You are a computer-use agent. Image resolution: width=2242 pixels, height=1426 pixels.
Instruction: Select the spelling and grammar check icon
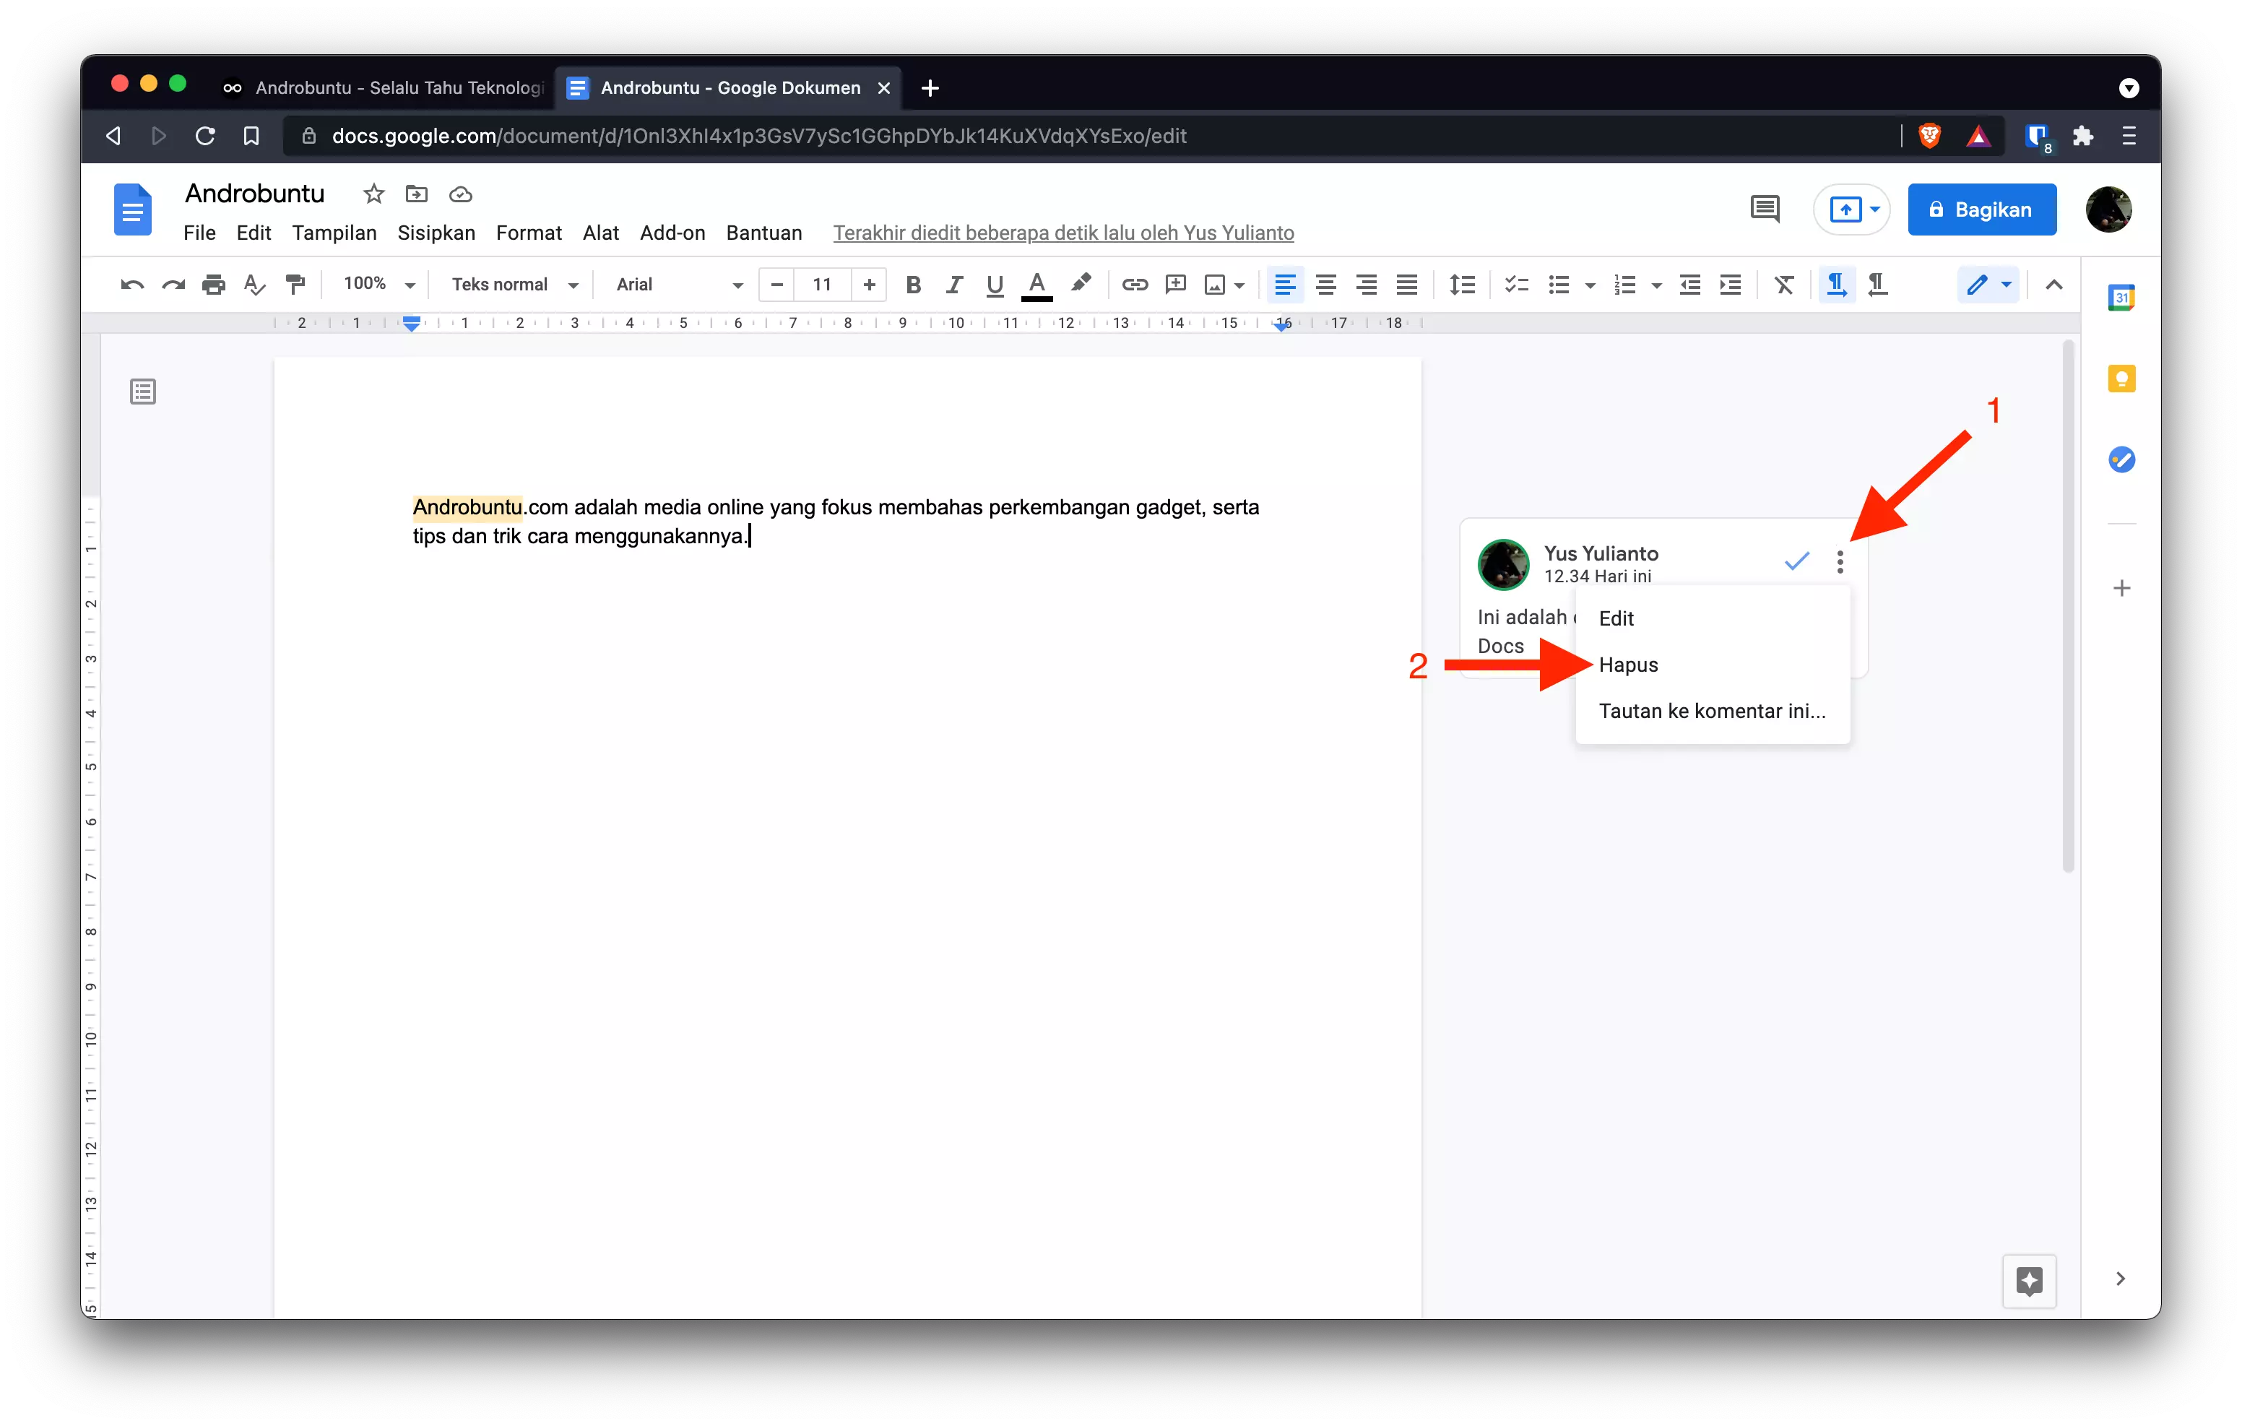(x=254, y=285)
